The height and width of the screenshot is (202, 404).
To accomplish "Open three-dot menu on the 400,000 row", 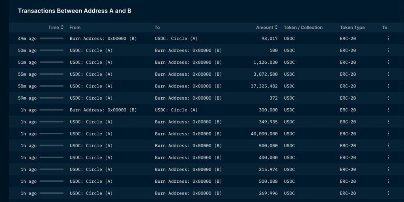I will (388, 158).
